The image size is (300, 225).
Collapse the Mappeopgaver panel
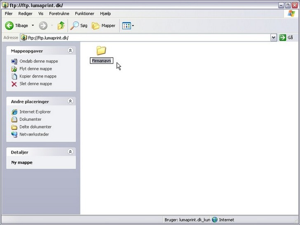pos(70,51)
